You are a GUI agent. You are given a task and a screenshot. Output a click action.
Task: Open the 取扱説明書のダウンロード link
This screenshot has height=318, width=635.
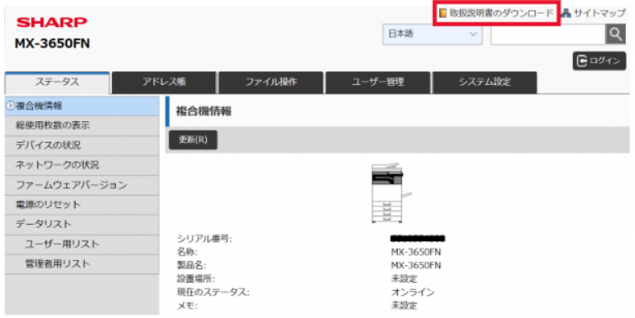click(x=501, y=13)
